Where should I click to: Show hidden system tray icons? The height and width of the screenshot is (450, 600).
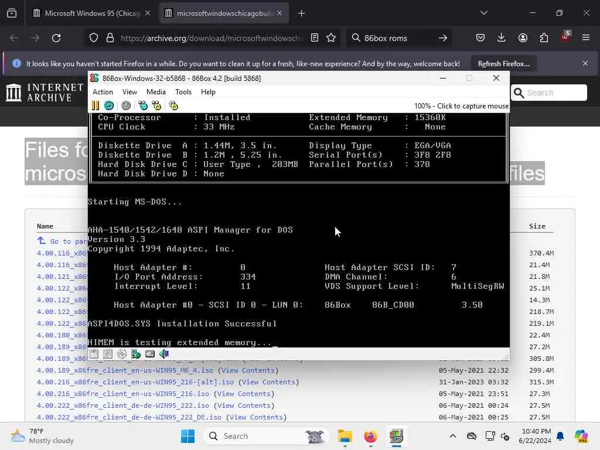point(453,436)
